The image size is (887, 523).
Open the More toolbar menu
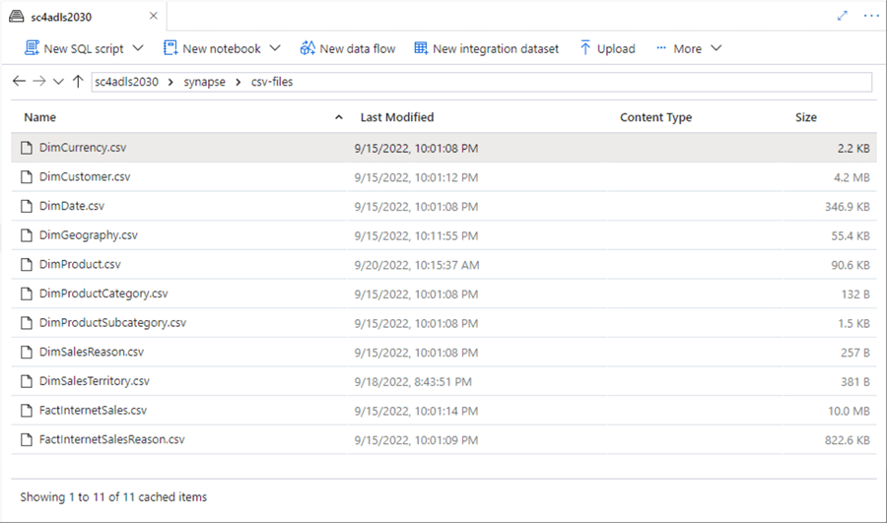[689, 48]
